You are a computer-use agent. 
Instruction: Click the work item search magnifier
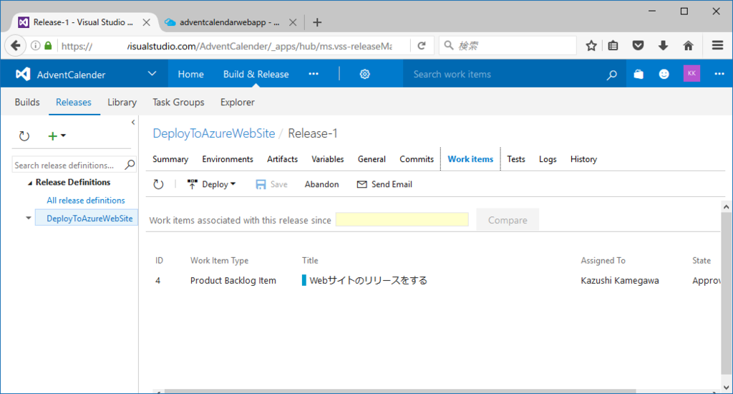[611, 75]
